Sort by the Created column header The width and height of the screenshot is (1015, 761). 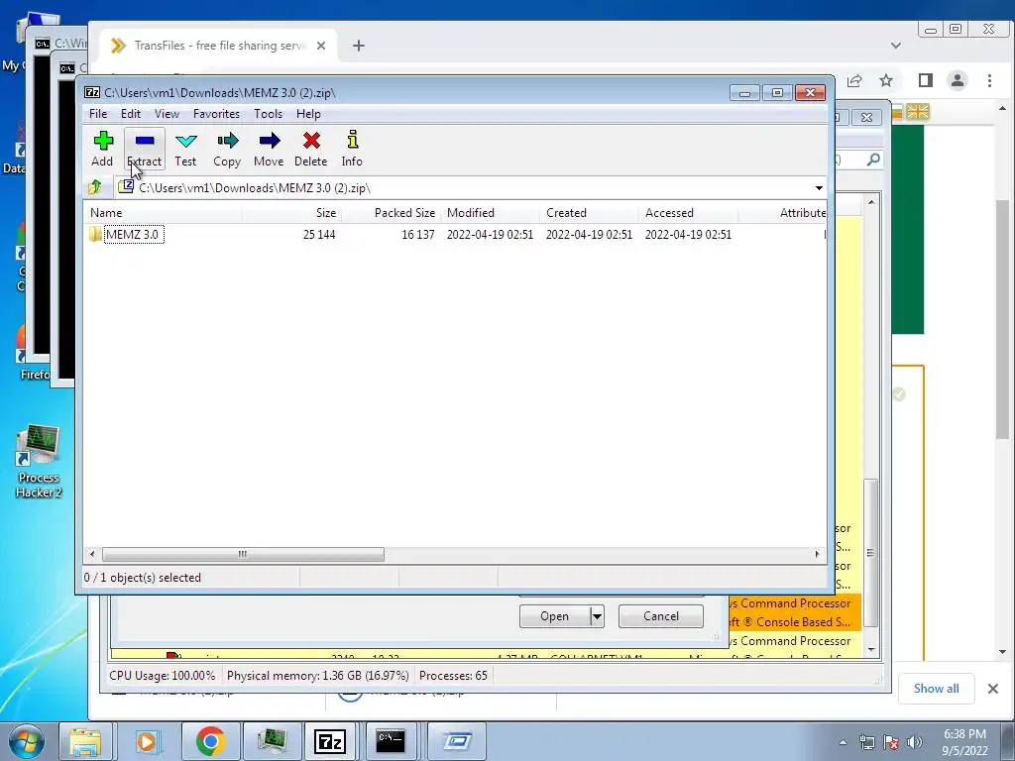589,213
